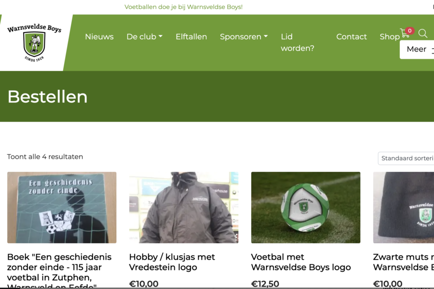This screenshot has width=434, height=289.
Task: Open the Nieuws menu item
Action: pyautogui.click(x=99, y=37)
